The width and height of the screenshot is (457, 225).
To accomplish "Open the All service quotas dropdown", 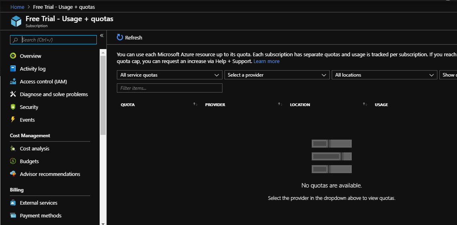I will pos(170,75).
